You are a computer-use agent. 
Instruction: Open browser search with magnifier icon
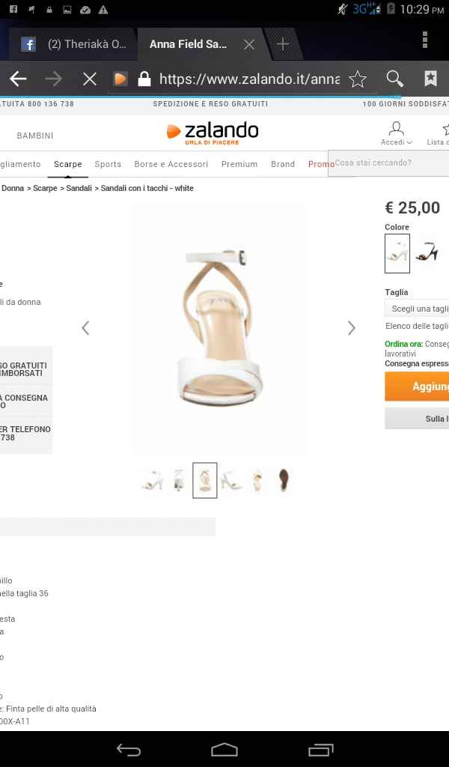(x=395, y=78)
